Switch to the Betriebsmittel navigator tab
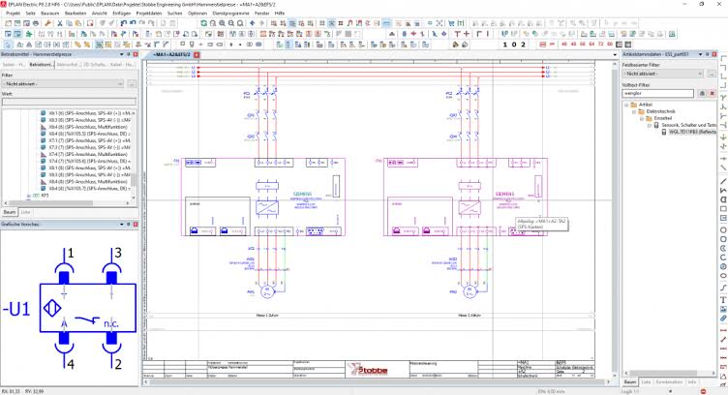Viewport: 728px width, 395px height. point(42,65)
